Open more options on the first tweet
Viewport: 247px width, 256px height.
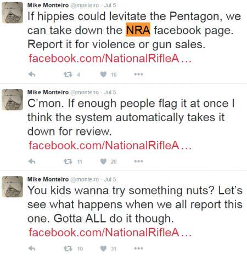pos(138,74)
